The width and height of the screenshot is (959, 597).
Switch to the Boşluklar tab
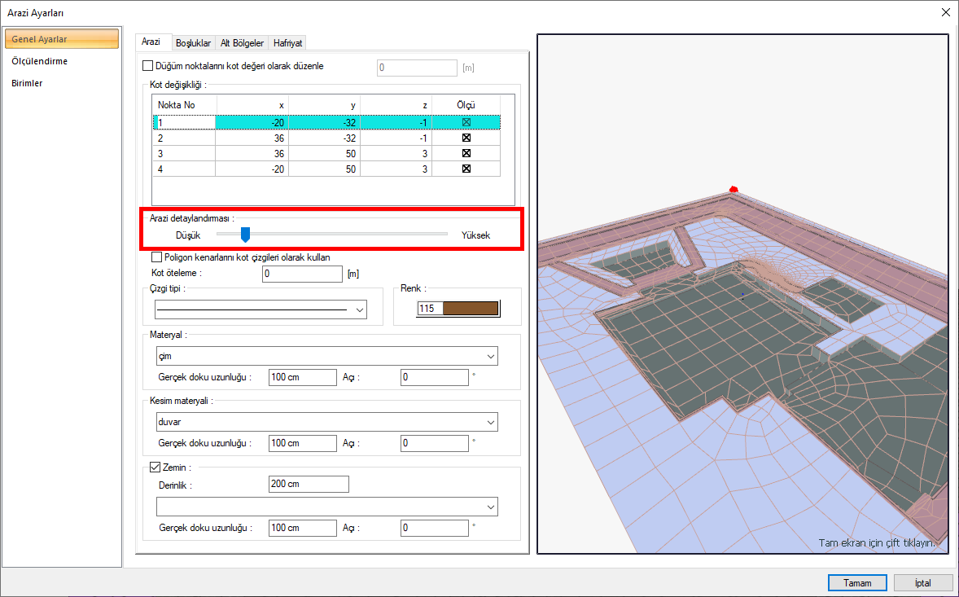pyautogui.click(x=193, y=43)
